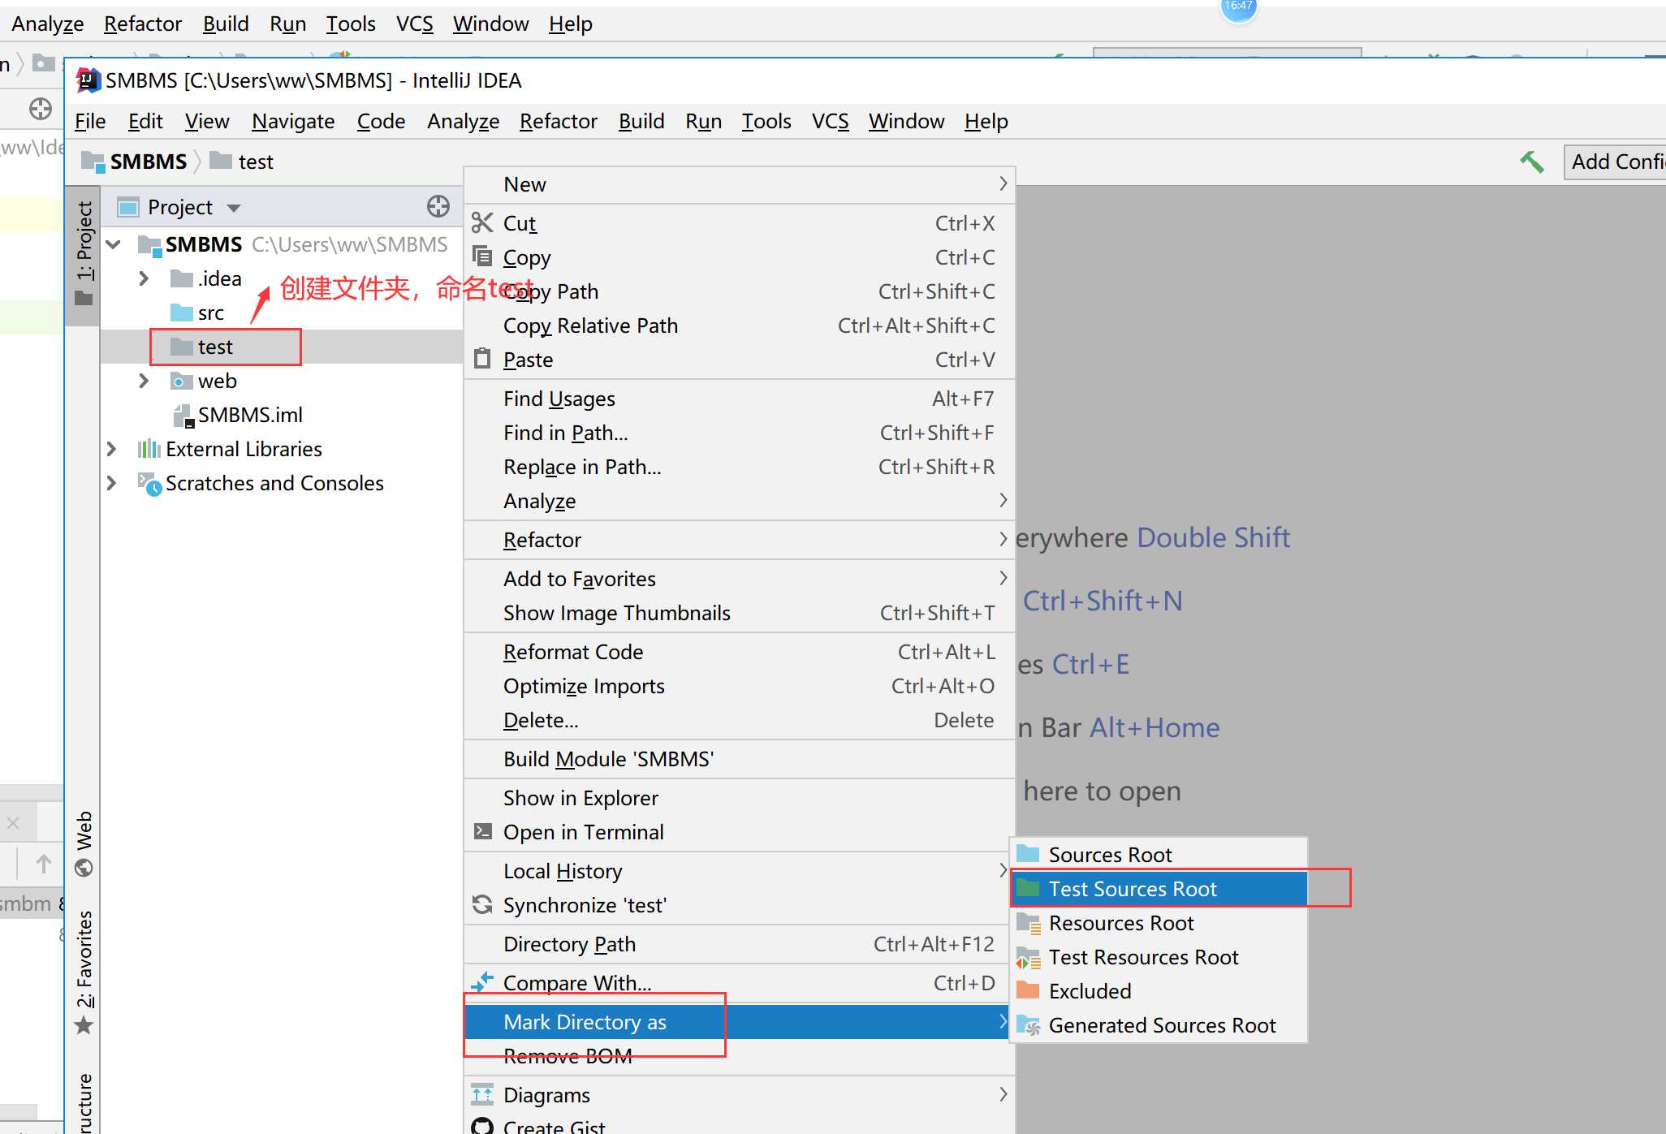
Task: Open Diagrams submenu arrow
Action: coord(1003,1094)
